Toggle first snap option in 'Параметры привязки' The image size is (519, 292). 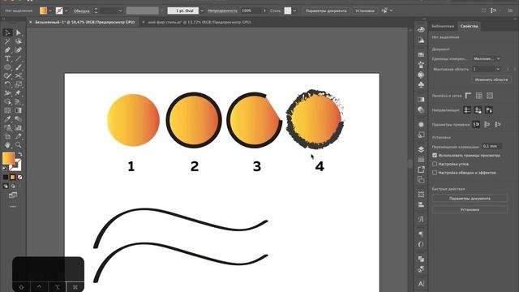476,124
